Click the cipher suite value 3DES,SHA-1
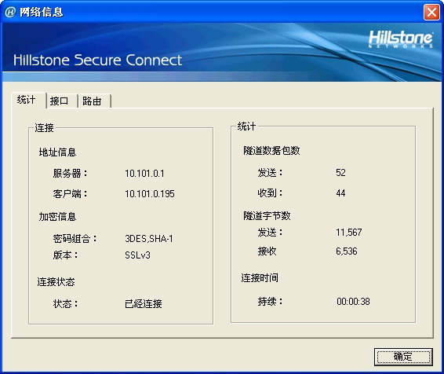Screen dimensions: 444x374 coord(149,239)
